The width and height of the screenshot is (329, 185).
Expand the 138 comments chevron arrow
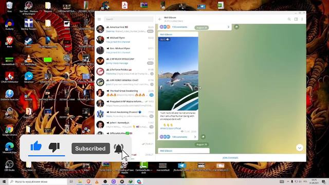click(195, 137)
